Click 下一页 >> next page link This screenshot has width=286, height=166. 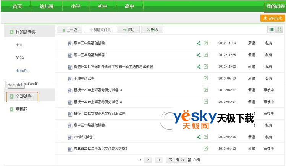click(176, 160)
